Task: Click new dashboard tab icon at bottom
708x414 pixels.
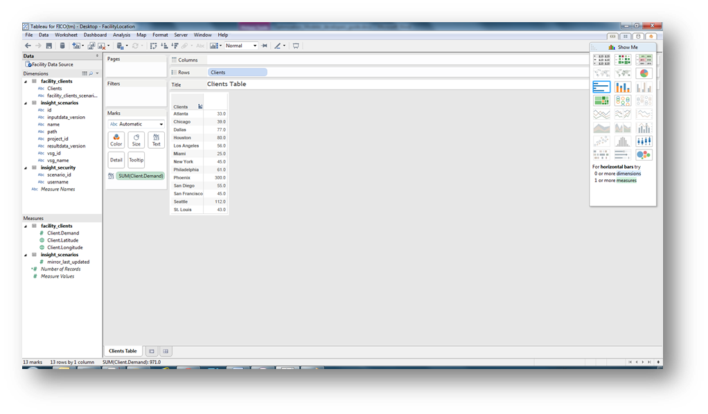Action: point(166,351)
